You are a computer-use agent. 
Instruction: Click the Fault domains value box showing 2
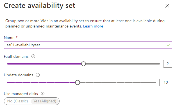pyautogui.click(x=168, y=64)
